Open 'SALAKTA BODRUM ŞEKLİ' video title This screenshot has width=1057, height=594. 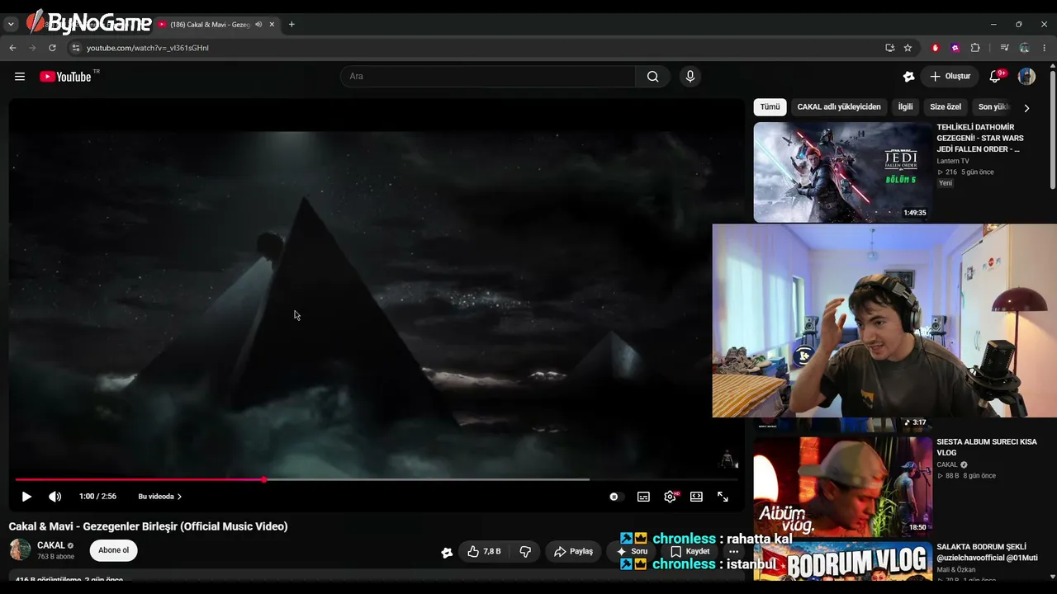[987, 553]
